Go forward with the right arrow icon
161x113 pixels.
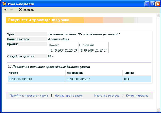12,10
